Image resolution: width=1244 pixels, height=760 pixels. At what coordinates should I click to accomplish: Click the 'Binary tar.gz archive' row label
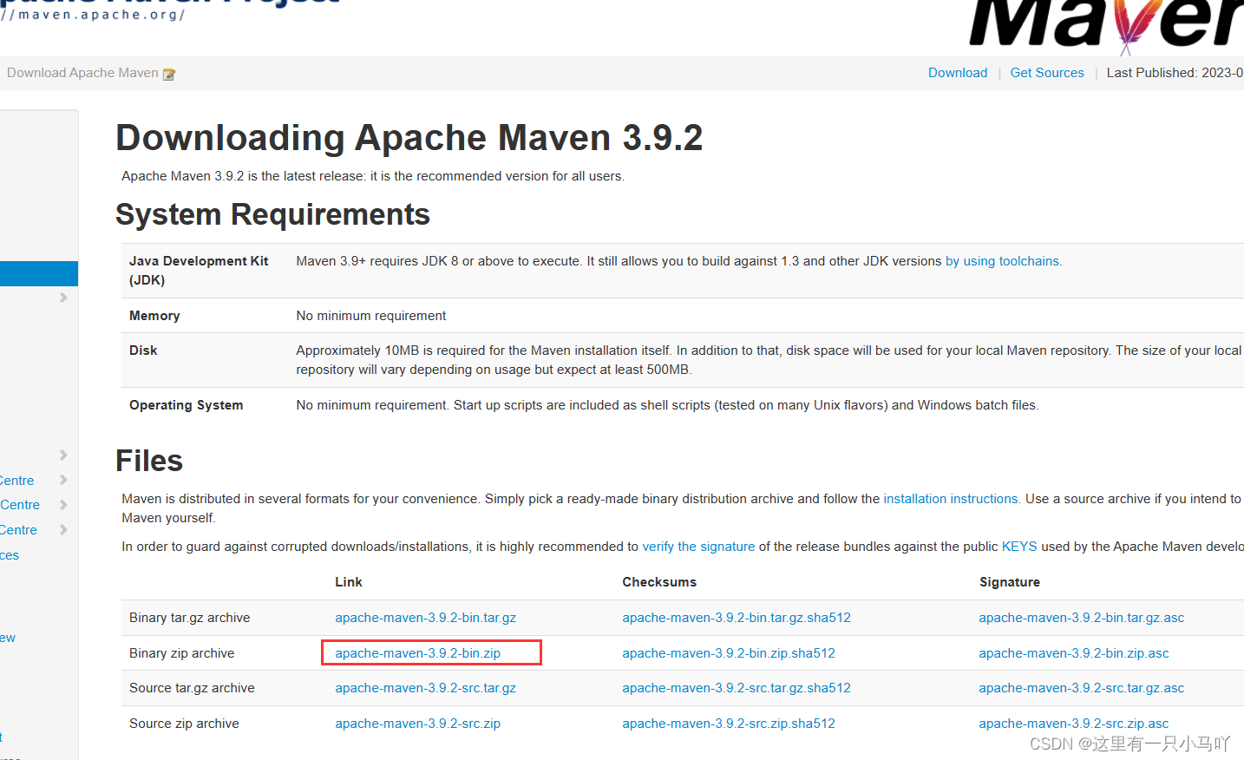click(x=190, y=618)
